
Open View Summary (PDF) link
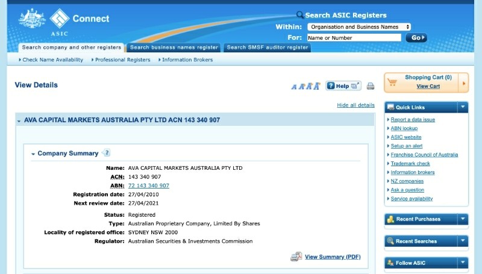pyautogui.click(x=333, y=257)
